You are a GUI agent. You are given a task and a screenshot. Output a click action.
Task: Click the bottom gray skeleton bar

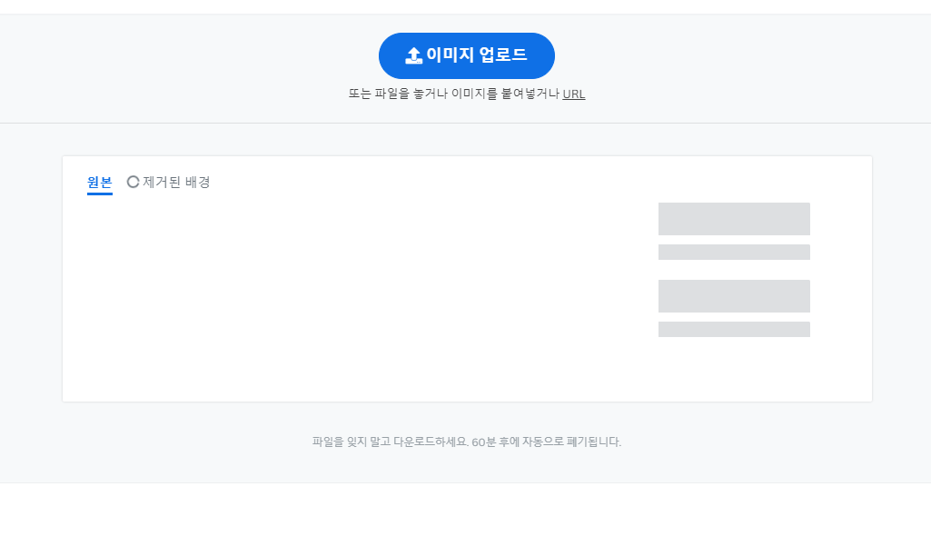[734, 329]
